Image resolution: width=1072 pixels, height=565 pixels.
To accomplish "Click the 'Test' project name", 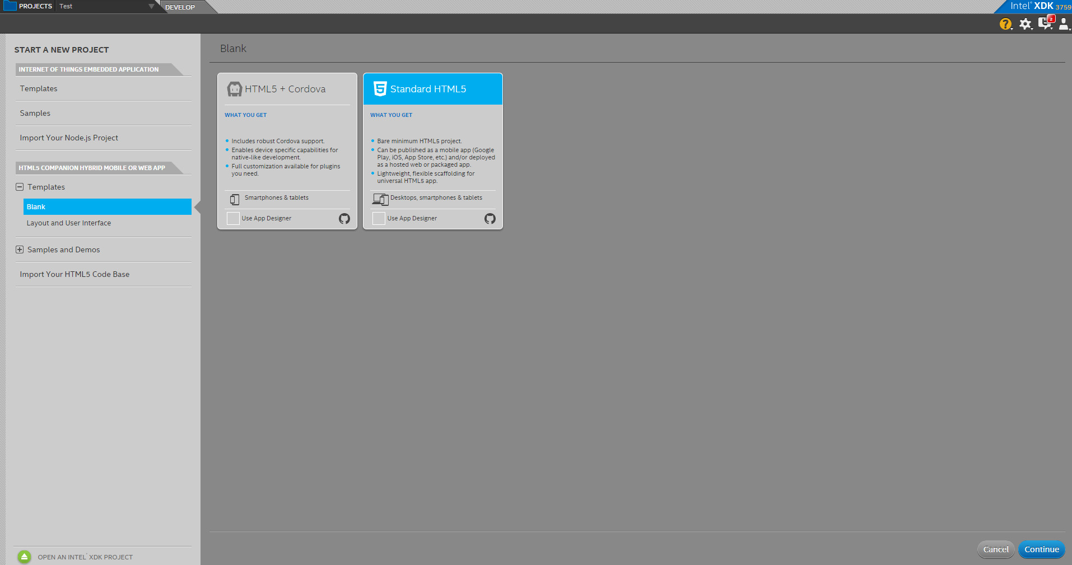I will point(66,6).
